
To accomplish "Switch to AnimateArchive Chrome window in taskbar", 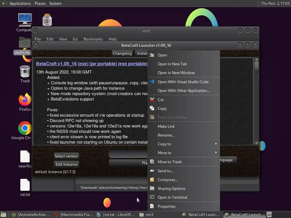I will pyautogui.click(x=31, y=215).
